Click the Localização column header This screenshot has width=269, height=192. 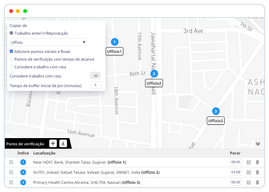click(x=44, y=153)
